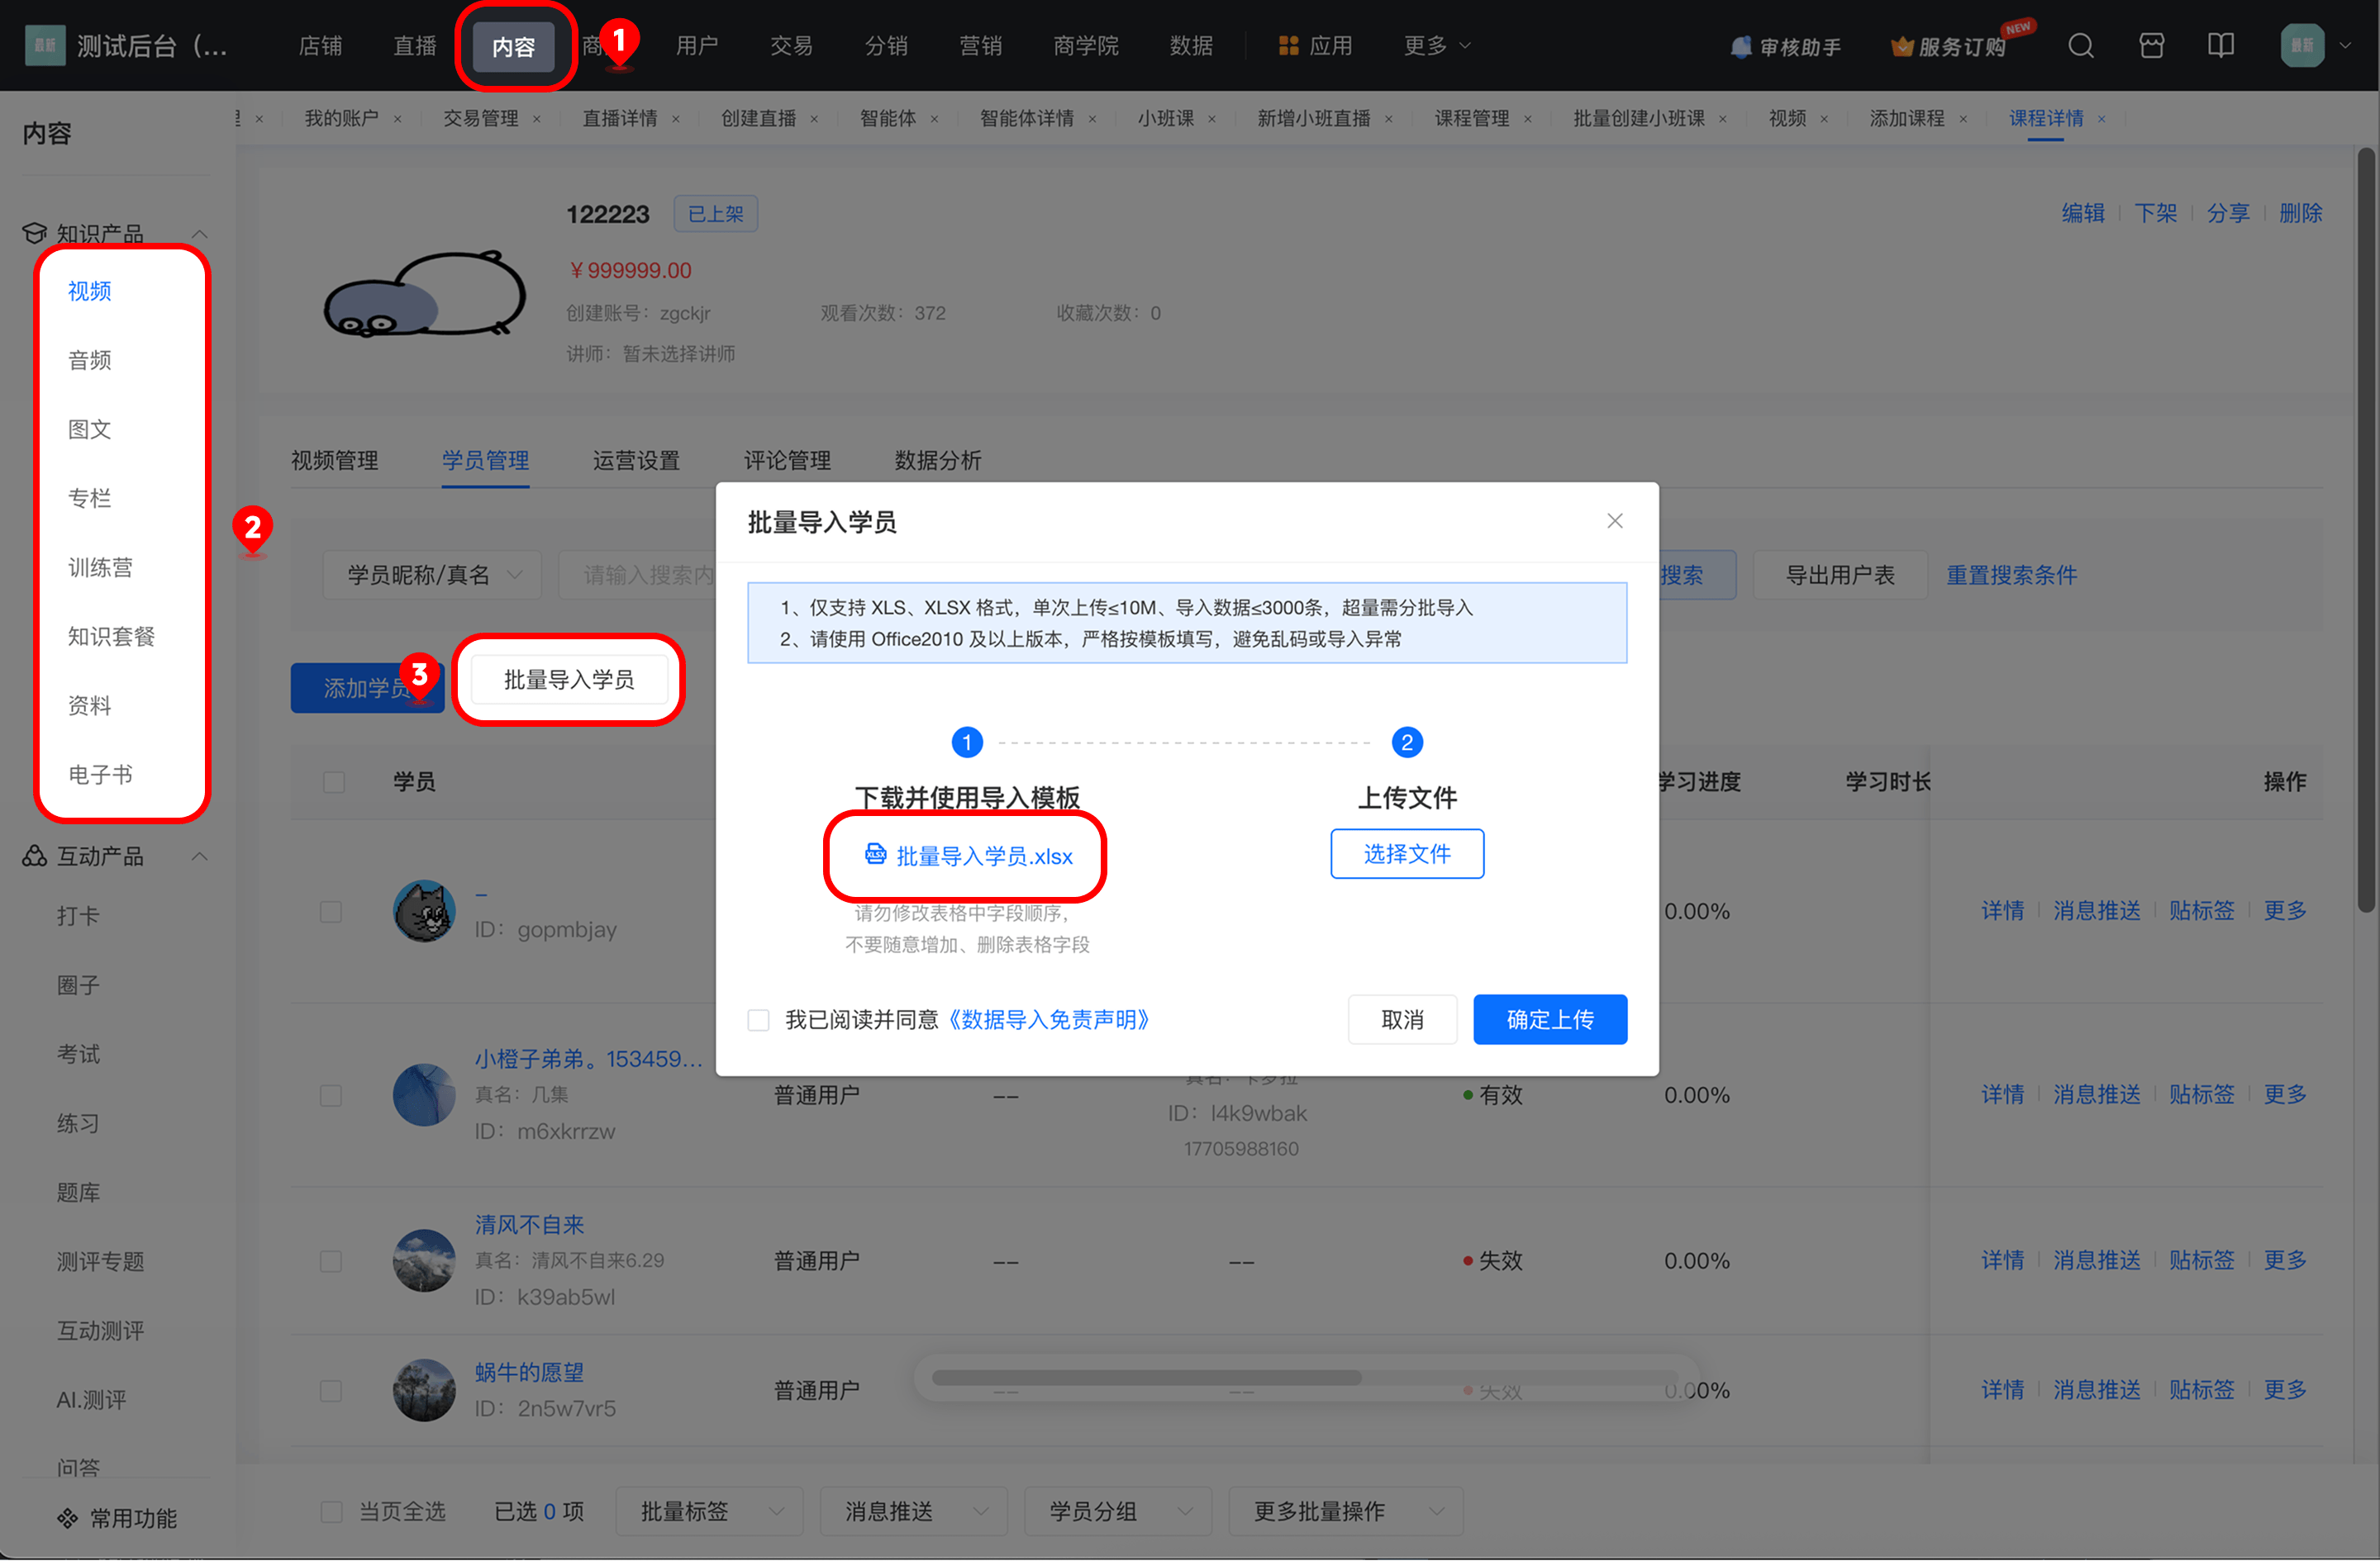
Task: Expand the 更多 top menu
Action: pos(1436,46)
